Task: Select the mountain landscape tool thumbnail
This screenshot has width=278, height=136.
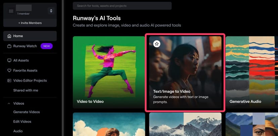Action: [185, 124]
